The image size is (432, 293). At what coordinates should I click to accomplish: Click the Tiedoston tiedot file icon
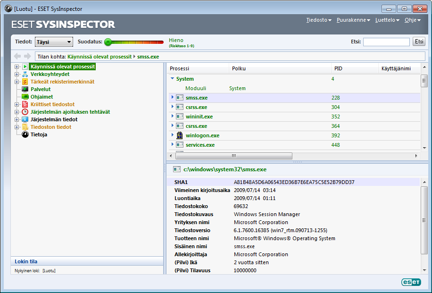pyautogui.click(x=25, y=127)
